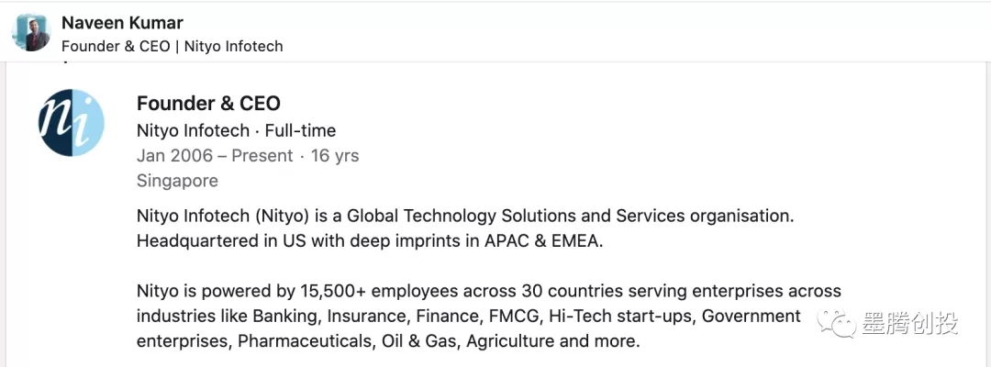Select the "Nityo Infotech · Full-time" company line

(x=236, y=130)
